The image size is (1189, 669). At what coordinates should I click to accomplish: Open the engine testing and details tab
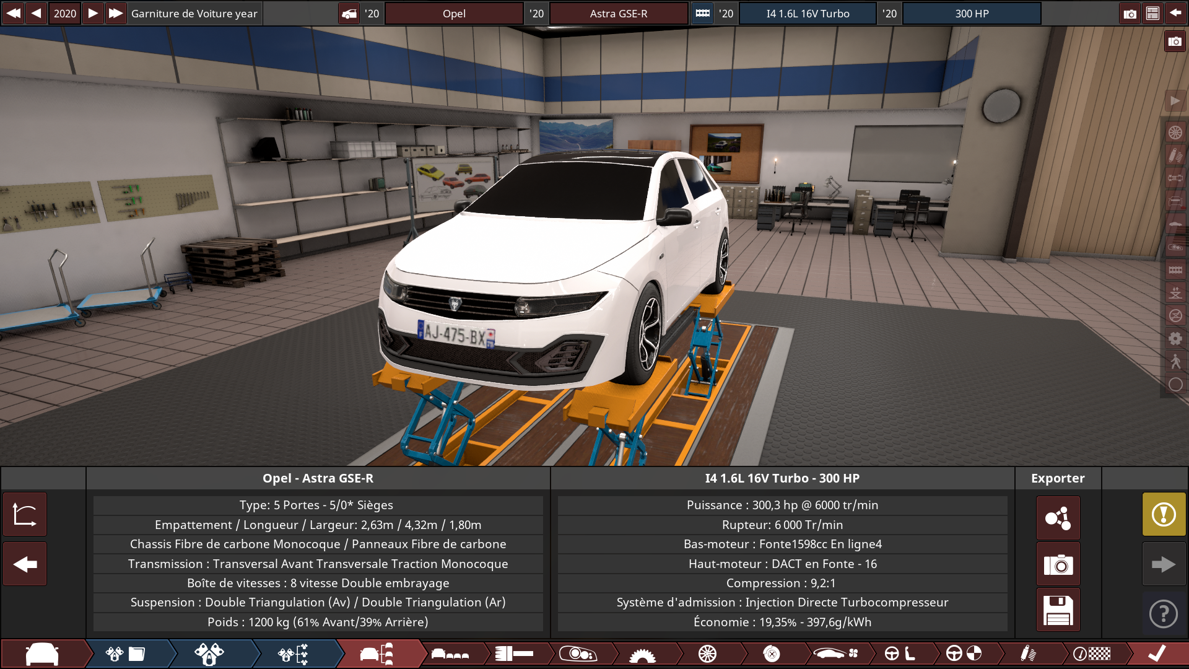pyautogui.click(x=294, y=654)
